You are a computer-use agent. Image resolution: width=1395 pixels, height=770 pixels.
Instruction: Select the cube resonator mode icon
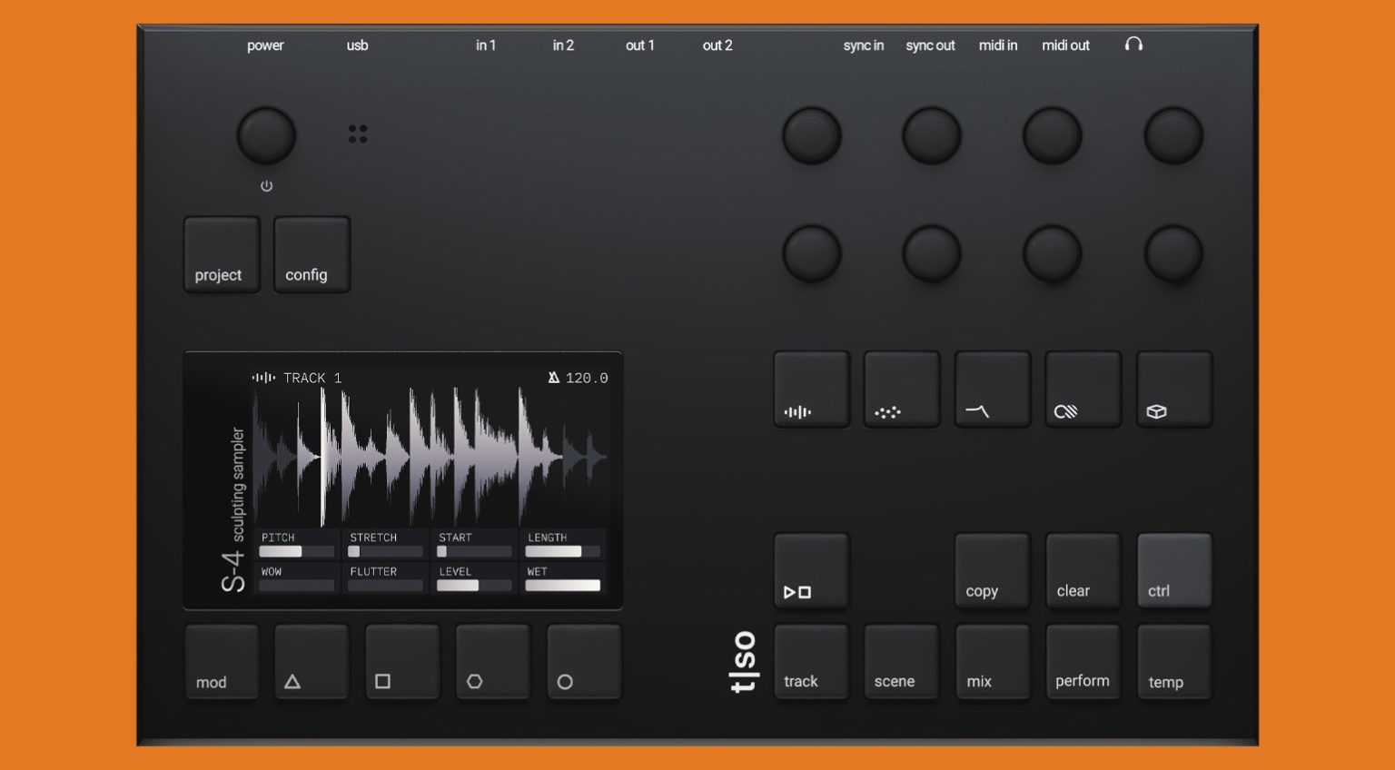pos(1173,389)
